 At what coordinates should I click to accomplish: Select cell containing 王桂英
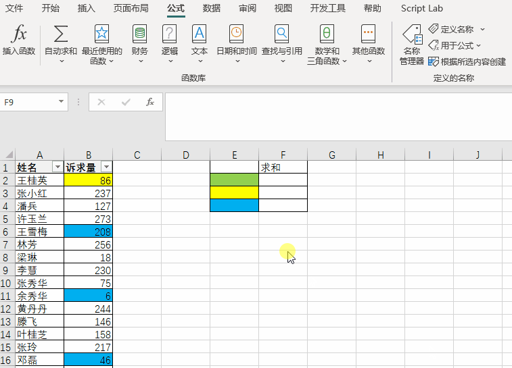point(39,180)
